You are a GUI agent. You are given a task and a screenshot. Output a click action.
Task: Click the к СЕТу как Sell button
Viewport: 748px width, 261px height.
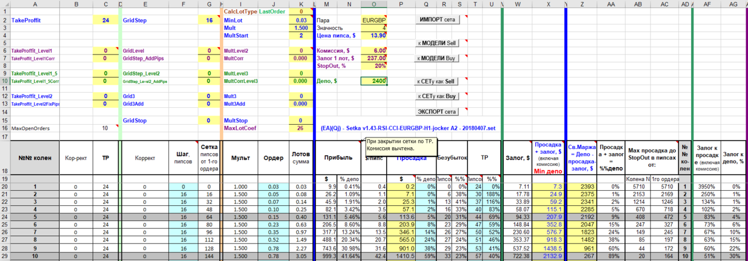[x=438, y=81]
